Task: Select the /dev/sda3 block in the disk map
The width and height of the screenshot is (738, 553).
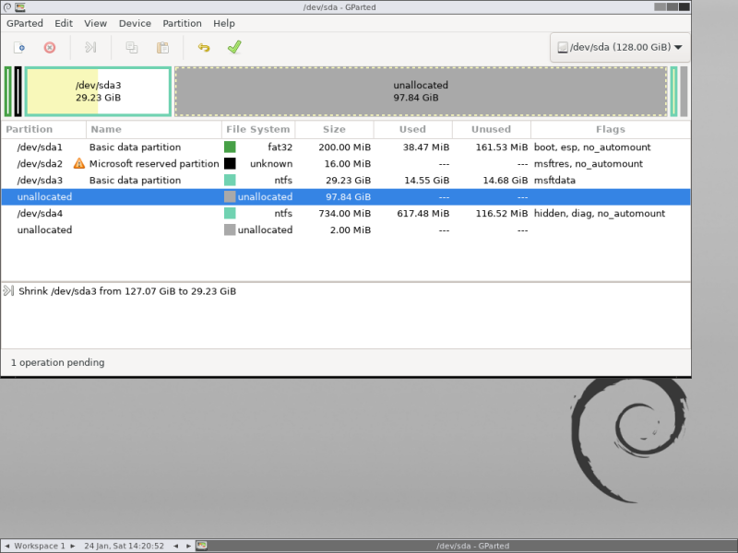Action: [x=98, y=91]
